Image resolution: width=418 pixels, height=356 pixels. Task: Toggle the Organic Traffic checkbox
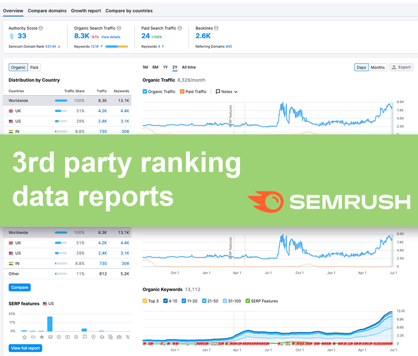tap(145, 92)
